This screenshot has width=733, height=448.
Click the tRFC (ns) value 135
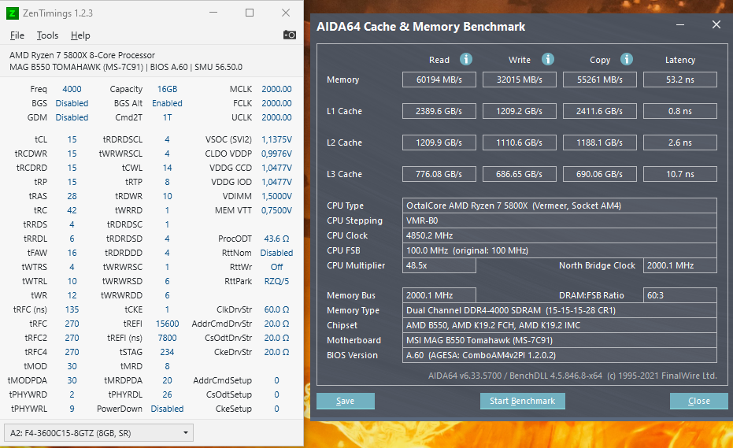[x=72, y=309]
